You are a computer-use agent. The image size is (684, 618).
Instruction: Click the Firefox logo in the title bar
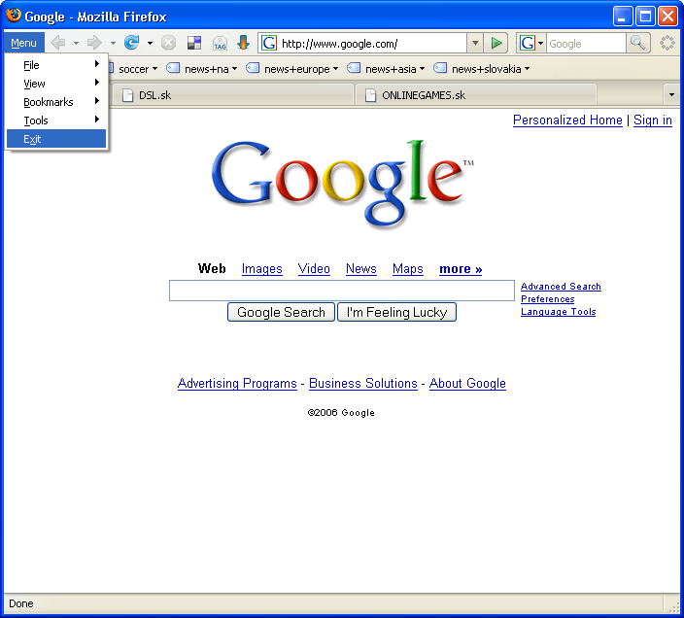point(13,15)
